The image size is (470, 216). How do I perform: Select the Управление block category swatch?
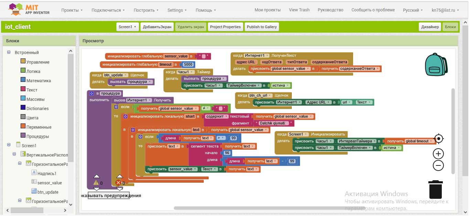(x=23, y=62)
